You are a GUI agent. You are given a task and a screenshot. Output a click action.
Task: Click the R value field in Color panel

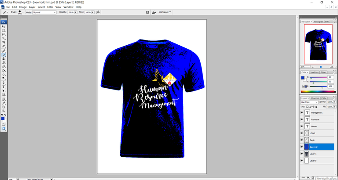click(331, 77)
